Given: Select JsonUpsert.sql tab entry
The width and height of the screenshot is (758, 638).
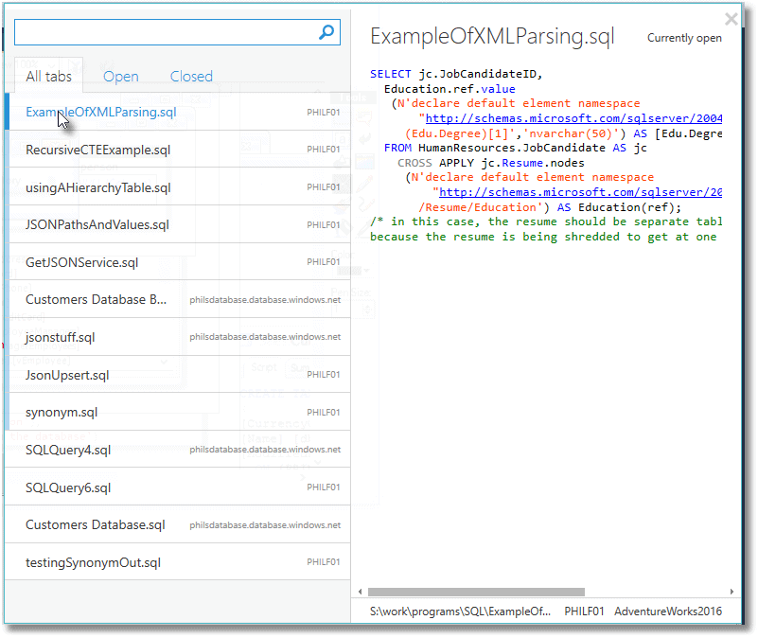Looking at the screenshot, I should click(67, 375).
